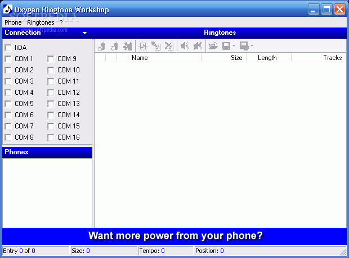Enable the COM 15 port
Screen dimensions: 349x258
click(51, 126)
